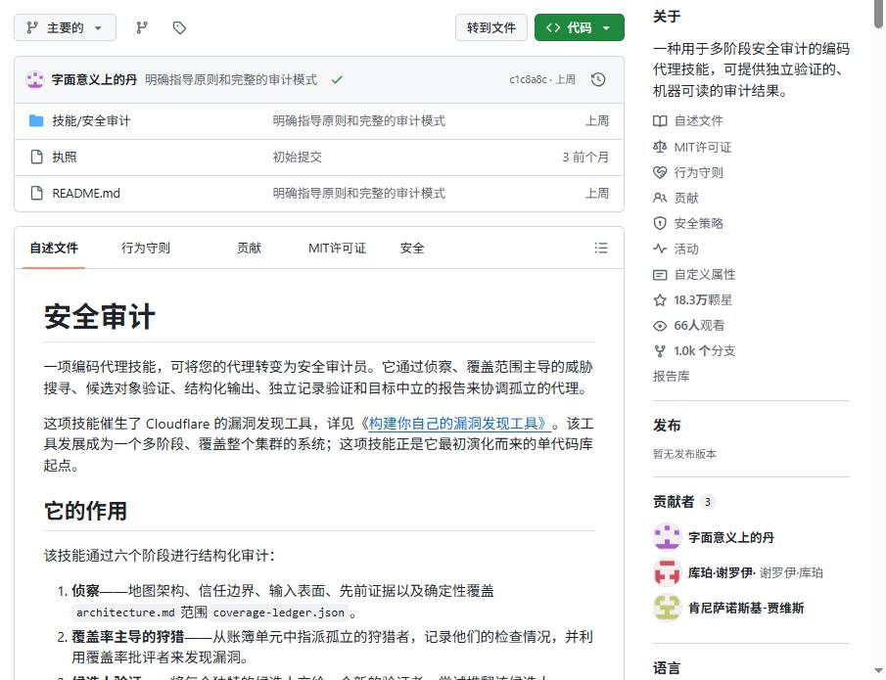
Task: Open the README outline list icon
Action: pyautogui.click(x=601, y=248)
